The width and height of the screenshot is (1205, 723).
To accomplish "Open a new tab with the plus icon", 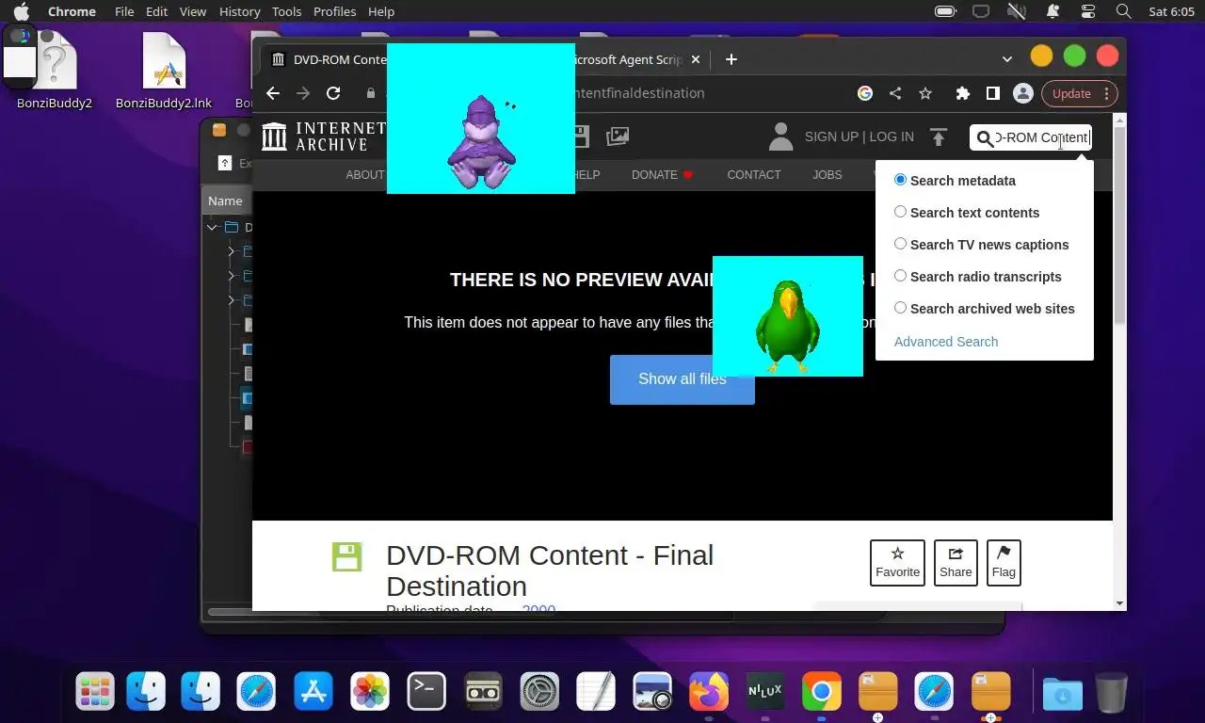I will coord(731,59).
